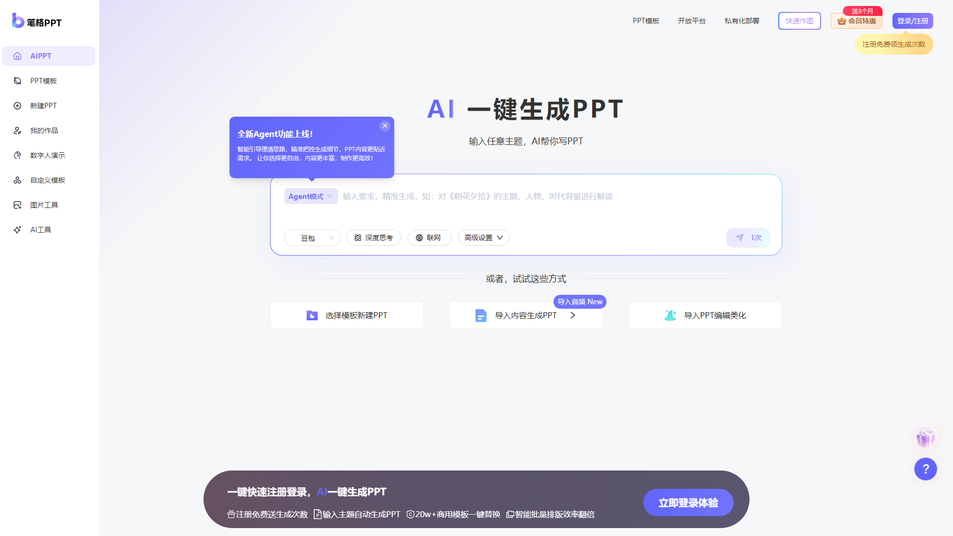Open 我的作品 from the sidebar
The width and height of the screenshot is (953, 536).
click(x=43, y=130)
